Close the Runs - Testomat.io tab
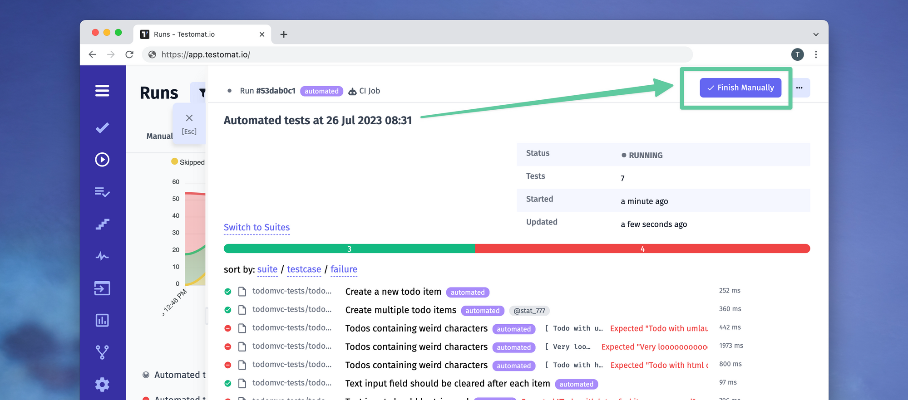908x400 pixels. pyautogui.click(x=262, y=34)
